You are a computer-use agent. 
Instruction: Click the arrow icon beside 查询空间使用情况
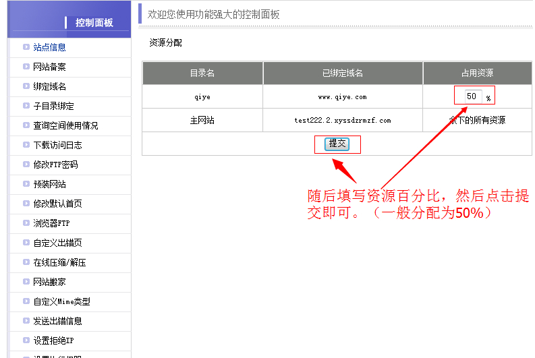[26, 125]
